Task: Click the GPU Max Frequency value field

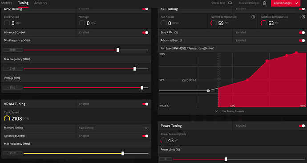Action: point(13,69)
